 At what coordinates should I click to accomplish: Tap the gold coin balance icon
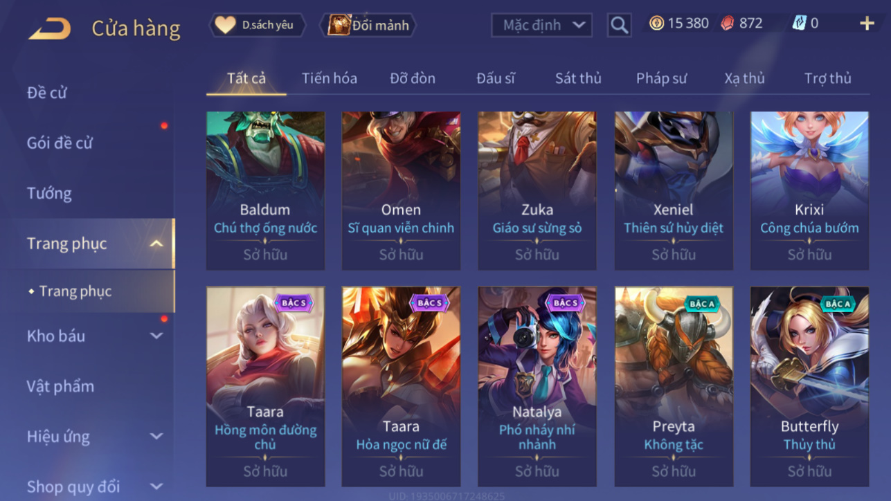click(656, 24)
